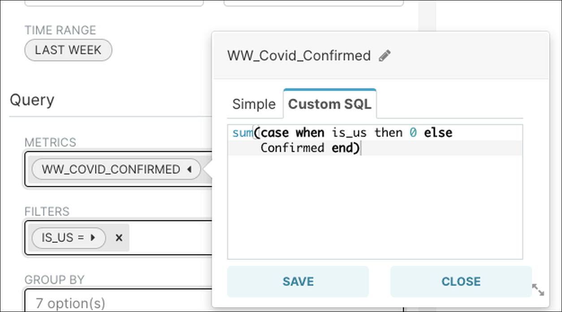Click inside the Custom SQL editor blank area
The height and width of the screenshot is (312, 562).
[375, 206]
